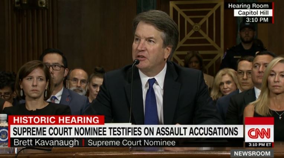The image size is (284, 158).
Task: Click the drop earring on the woman in black
Action: coord(21,93)
